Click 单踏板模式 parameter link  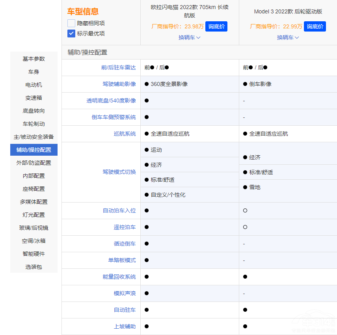(x=122, y=260)
